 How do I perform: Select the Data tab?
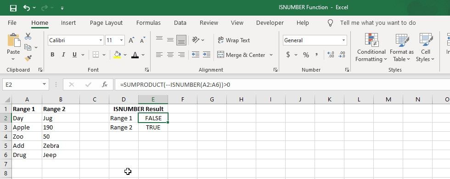tap(180, 22)
